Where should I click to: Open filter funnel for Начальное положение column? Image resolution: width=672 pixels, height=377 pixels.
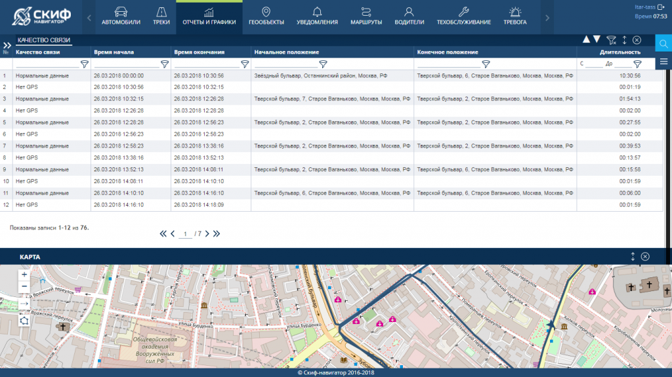click(x=323, y=64)
